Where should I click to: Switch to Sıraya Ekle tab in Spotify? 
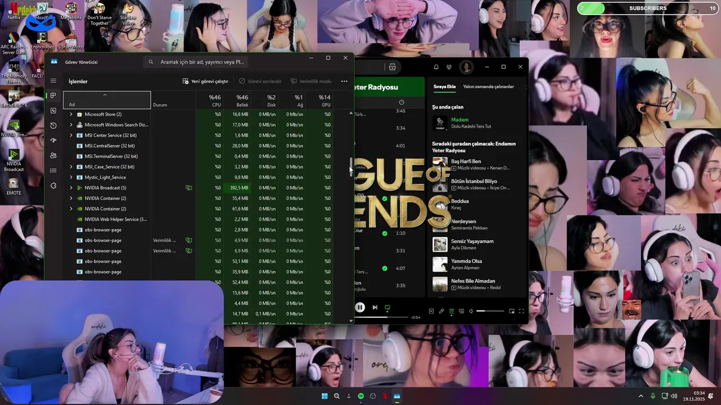click(x=444, y=87)
